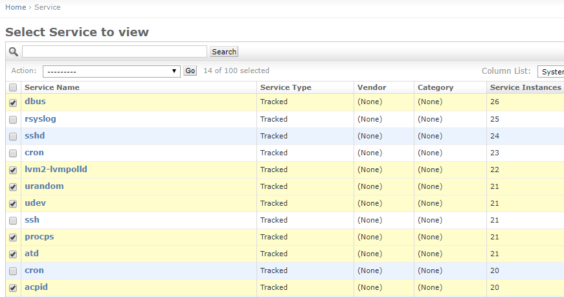Go to Home breadcrumb link
Screen dimensions: 564x297
[16, 7]
